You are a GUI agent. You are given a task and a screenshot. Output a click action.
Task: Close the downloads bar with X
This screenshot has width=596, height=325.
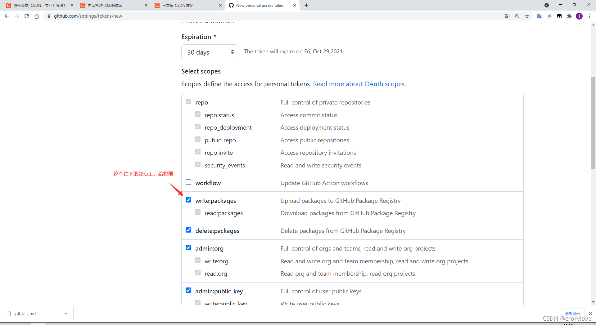[590, 314]
